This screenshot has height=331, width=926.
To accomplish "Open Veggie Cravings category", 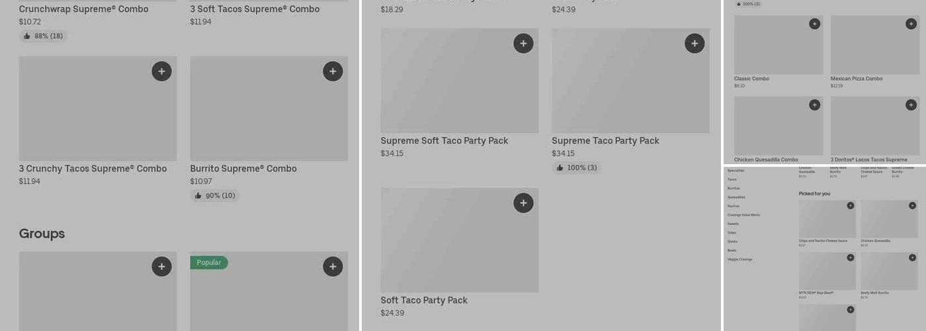I will pos(739,260).
